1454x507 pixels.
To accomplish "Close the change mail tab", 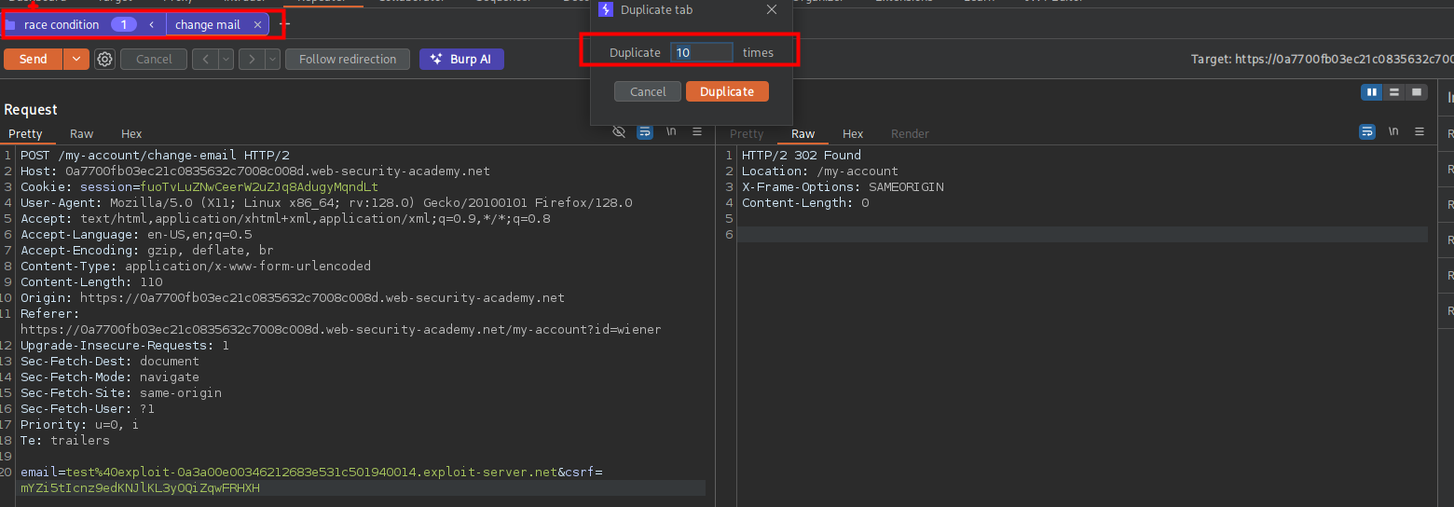I will (258, 25).
